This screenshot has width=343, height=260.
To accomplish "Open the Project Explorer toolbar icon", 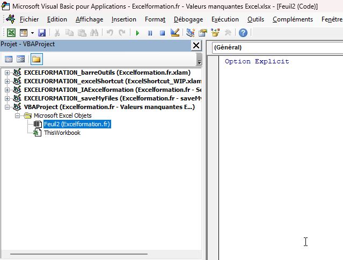I will tap(191, 33).
